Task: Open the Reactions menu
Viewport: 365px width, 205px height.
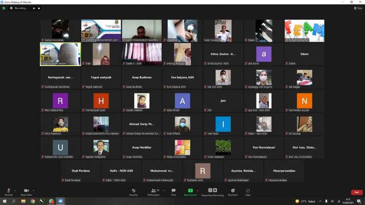Action: tap(233, 191)
